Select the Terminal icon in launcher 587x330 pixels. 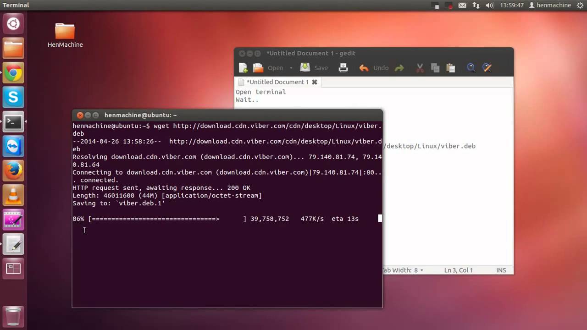pyautogui.click(x=13, y=122)
